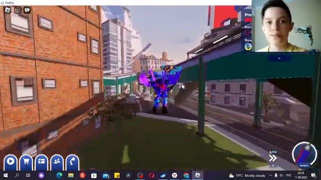Click the webcam video thumbnail

point(286,26)
